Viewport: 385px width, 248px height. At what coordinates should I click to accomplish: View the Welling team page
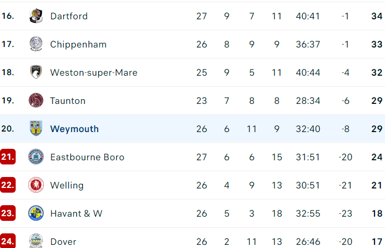coord(67,185)
